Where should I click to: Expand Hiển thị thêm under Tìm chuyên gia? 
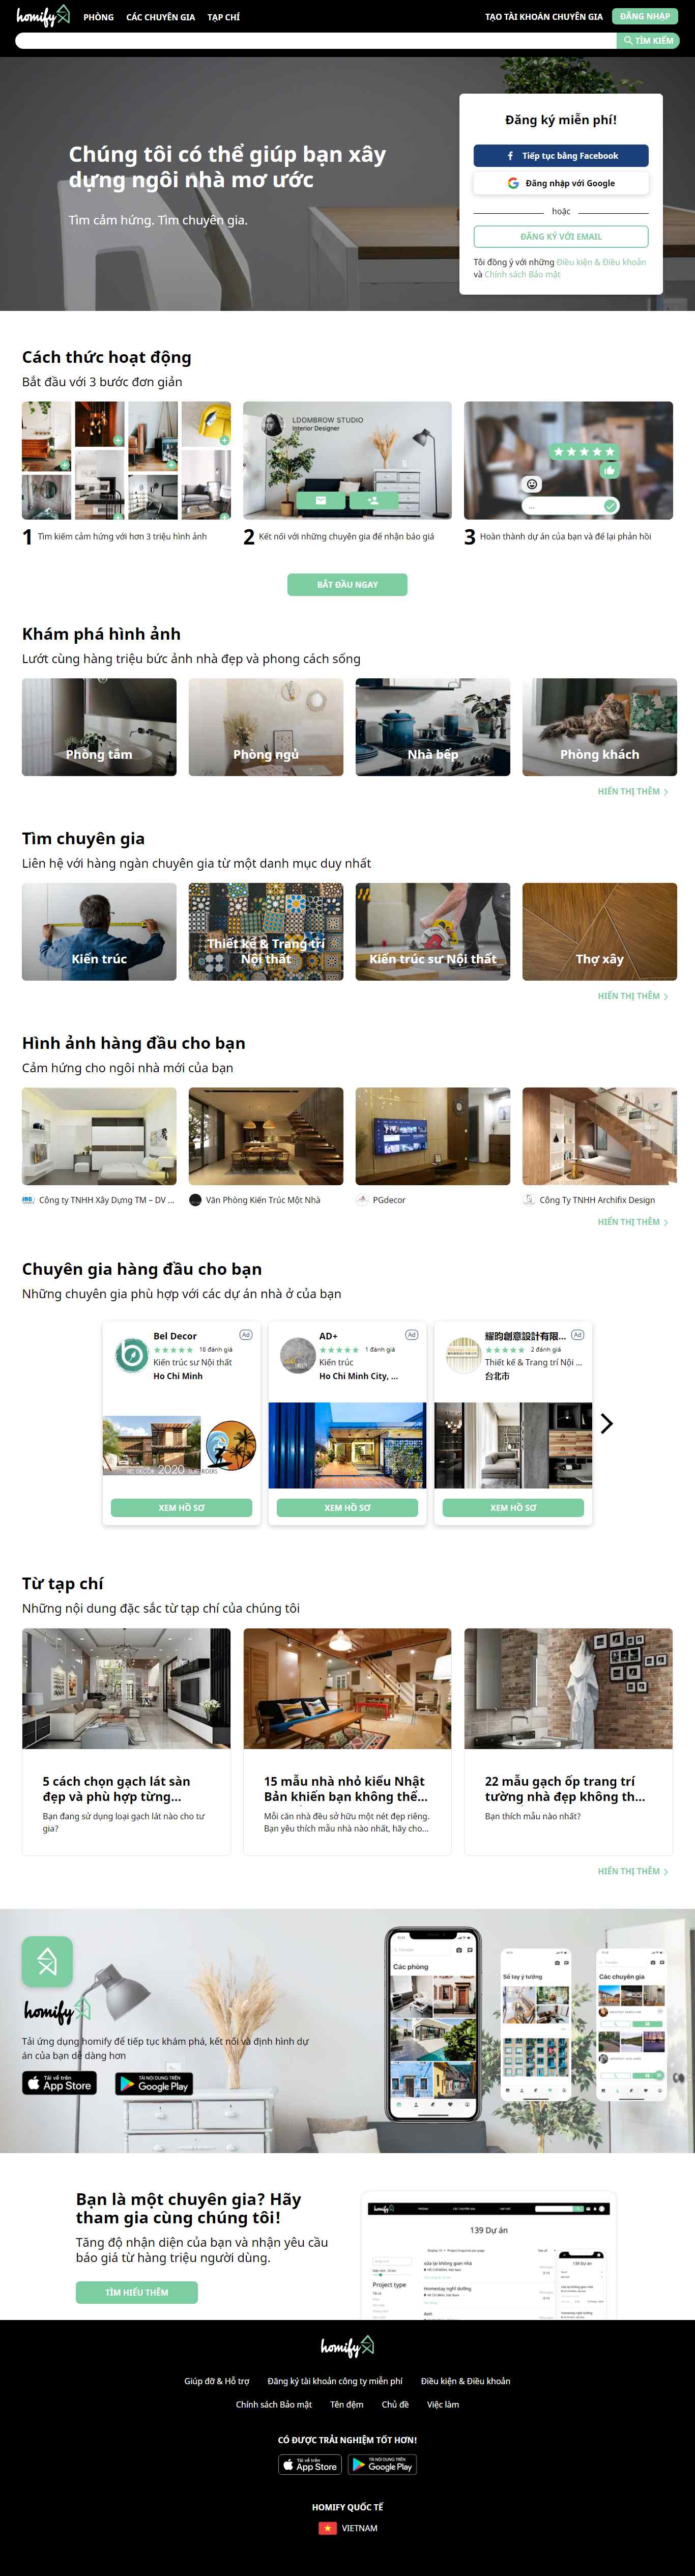(x=633, y=996)
